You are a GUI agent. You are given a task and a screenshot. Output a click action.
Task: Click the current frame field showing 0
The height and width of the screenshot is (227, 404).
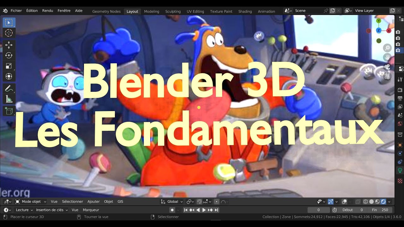(x=319, y=210)
